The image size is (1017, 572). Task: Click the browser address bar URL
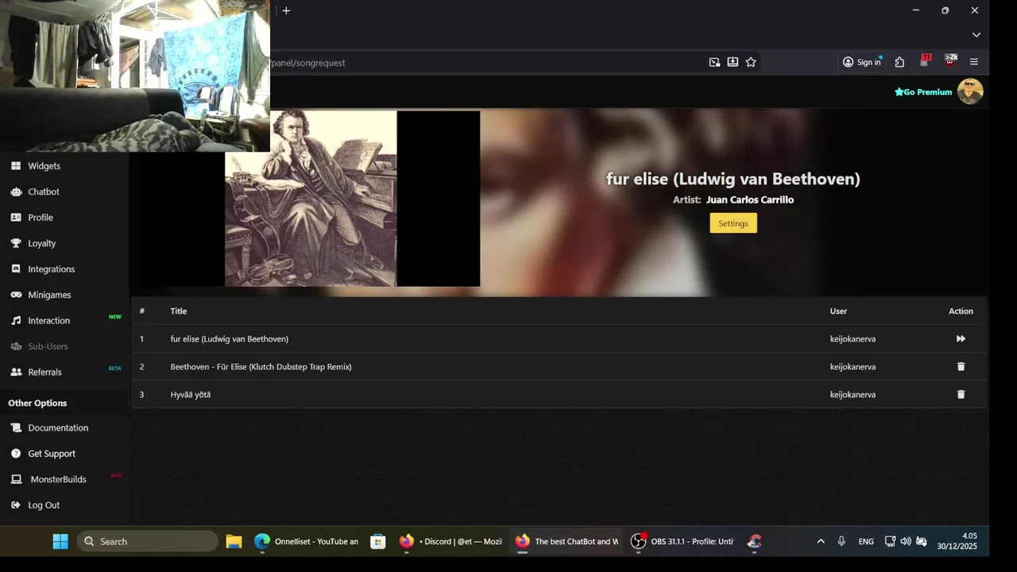308,63
